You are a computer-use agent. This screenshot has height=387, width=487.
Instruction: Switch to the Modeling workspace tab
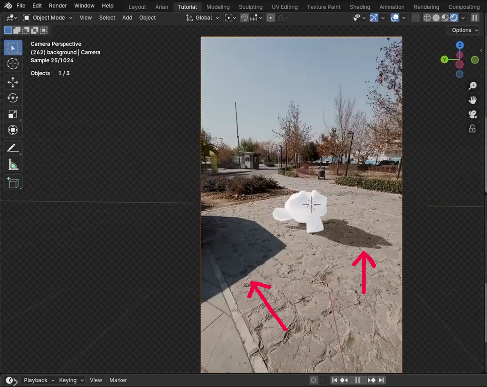[218, 7]
